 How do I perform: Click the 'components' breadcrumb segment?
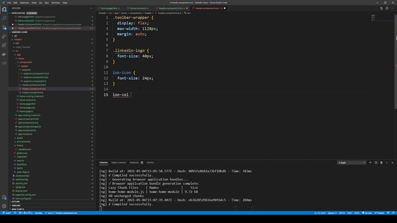tap(135, 13)
